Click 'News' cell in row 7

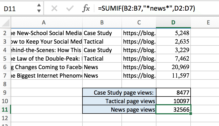(102, 75)
